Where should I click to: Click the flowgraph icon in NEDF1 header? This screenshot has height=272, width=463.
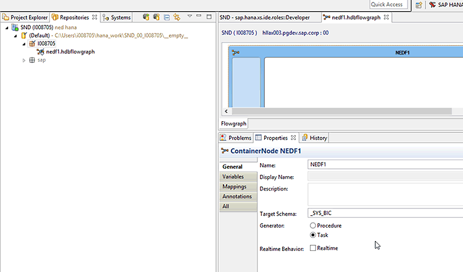pyautogui.click(x=236, y=53)
